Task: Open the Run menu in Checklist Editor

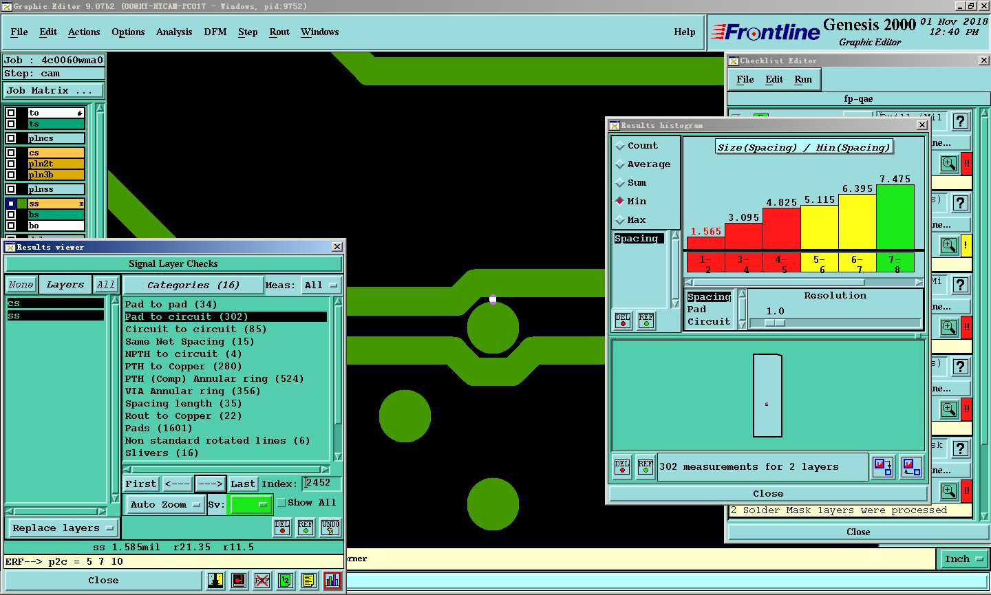Action: click(803, 80)
